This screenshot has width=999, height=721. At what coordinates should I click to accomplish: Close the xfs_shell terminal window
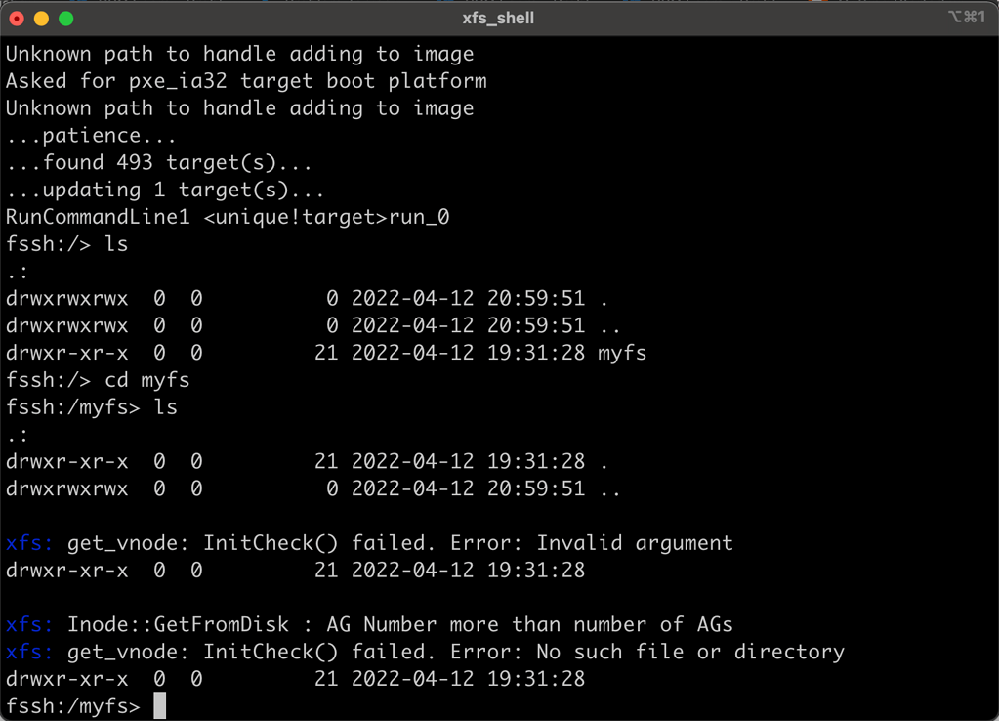(17, 19)
